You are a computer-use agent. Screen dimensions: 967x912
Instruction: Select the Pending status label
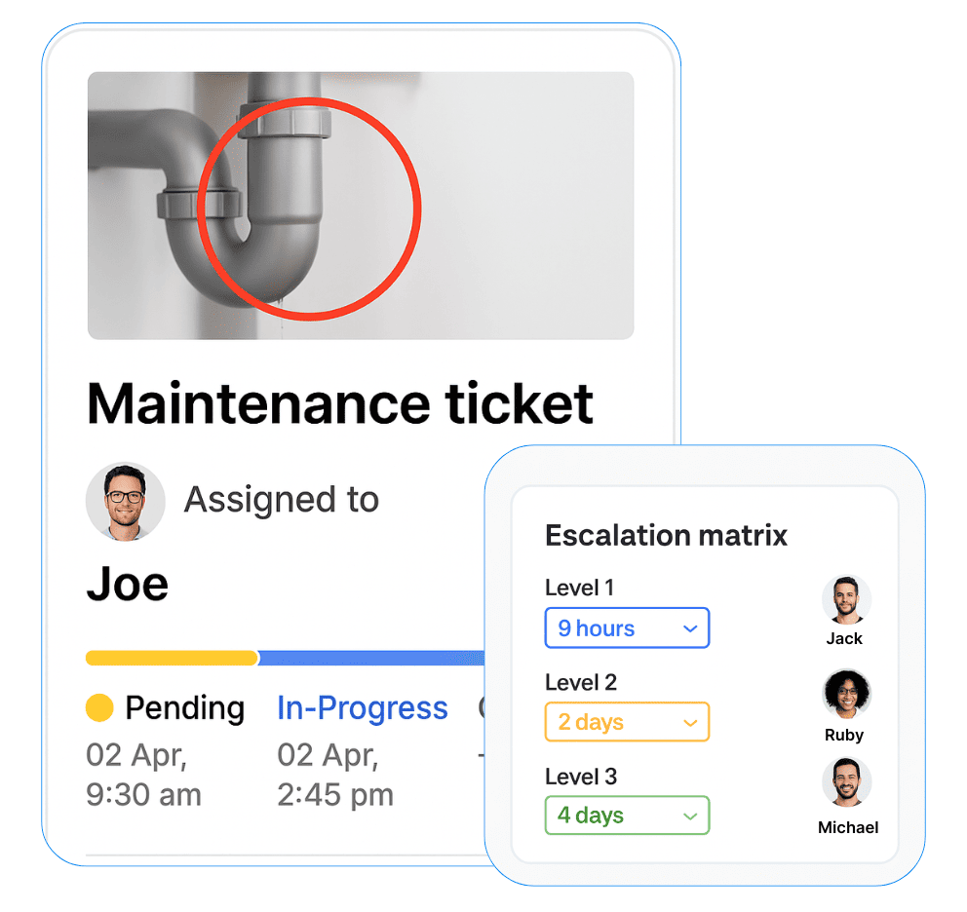pyautogui.click(x=185, y=708)
